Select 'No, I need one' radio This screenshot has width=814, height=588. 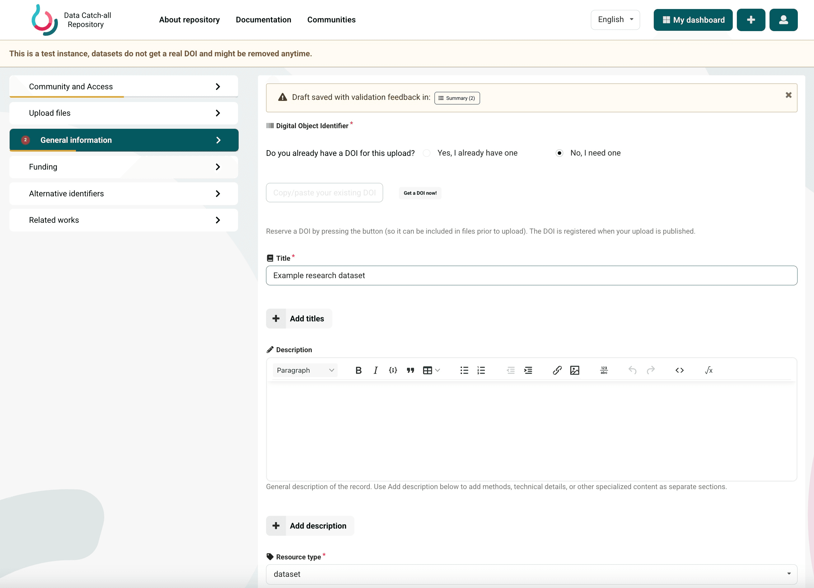point(559,153)
